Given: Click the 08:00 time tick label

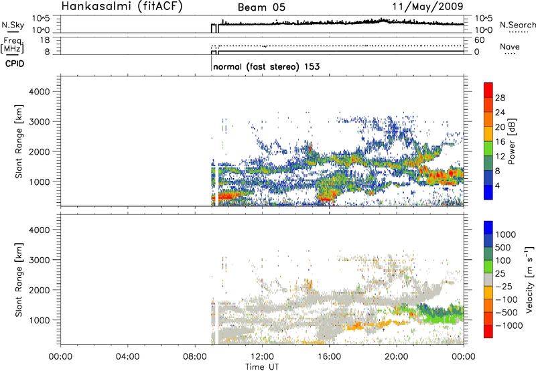Looking at the screenshot, I should [x=195, y=357].
